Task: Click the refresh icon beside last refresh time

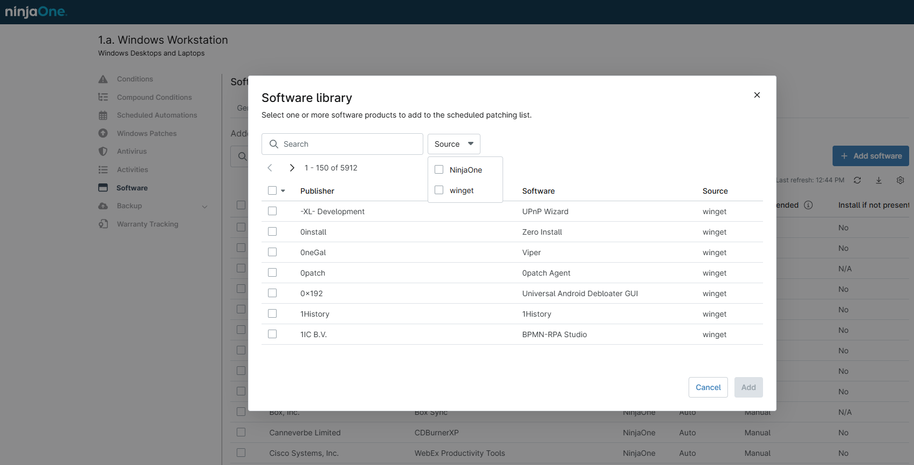Action: click(857, 180)
